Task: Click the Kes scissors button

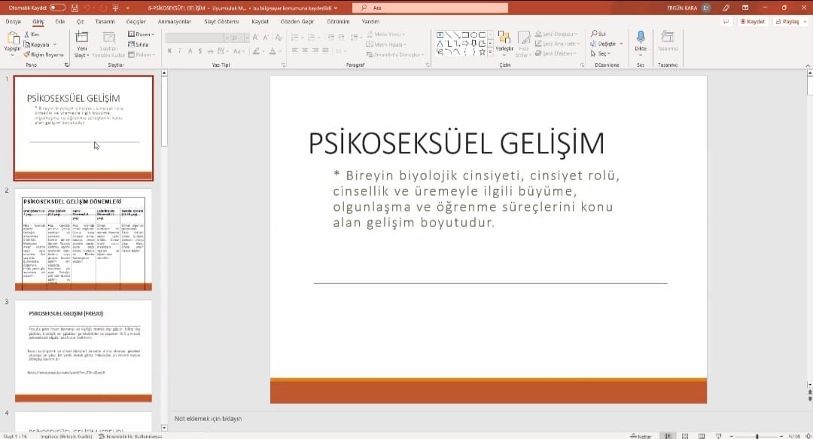Action: (x=32, y=34)
